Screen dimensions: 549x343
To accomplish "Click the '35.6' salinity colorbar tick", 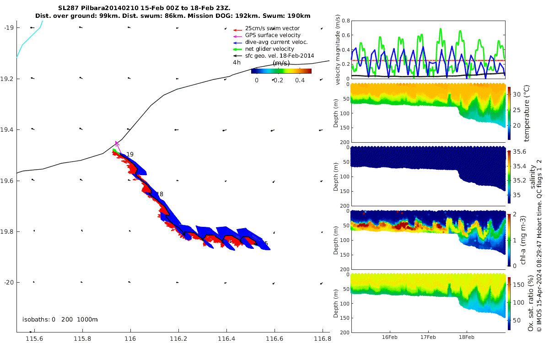I will point(520,151).
